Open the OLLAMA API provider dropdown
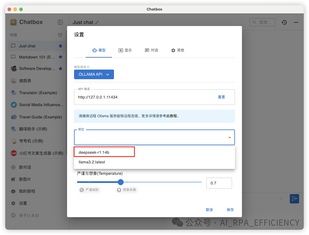The height and width of the screenshot is (235, 309). pyautogui.click(x=94, y=74)
